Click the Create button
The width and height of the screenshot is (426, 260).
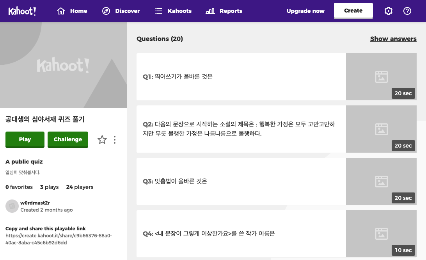353,11
